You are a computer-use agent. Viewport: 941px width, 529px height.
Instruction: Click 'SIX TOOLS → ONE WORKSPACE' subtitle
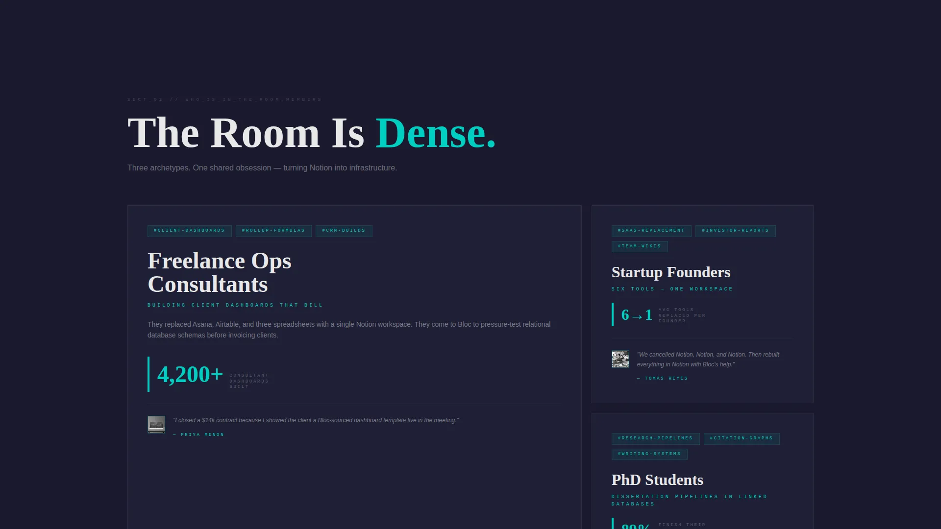[x=672, y=289]
